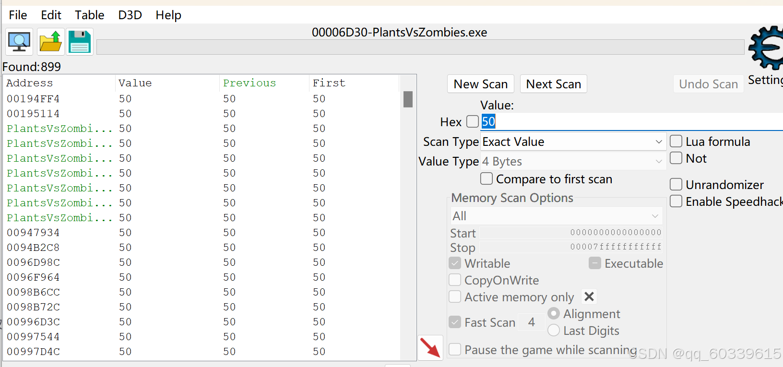
Task: Click Fast Scan alignment value field
Action: point(531,322)
